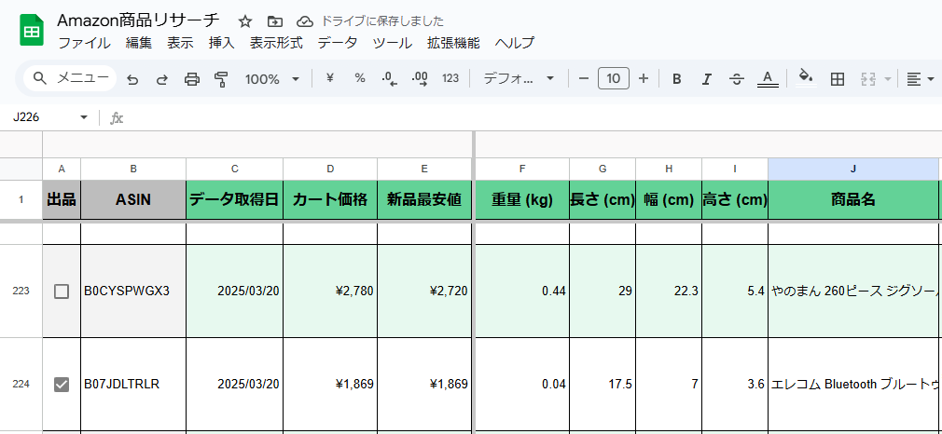Check the cloud save status icon
The image size is (942, 434).
(305, 21)
